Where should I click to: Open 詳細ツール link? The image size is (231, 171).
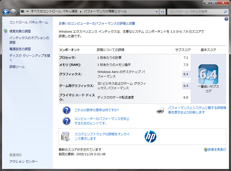coord(17,67)
